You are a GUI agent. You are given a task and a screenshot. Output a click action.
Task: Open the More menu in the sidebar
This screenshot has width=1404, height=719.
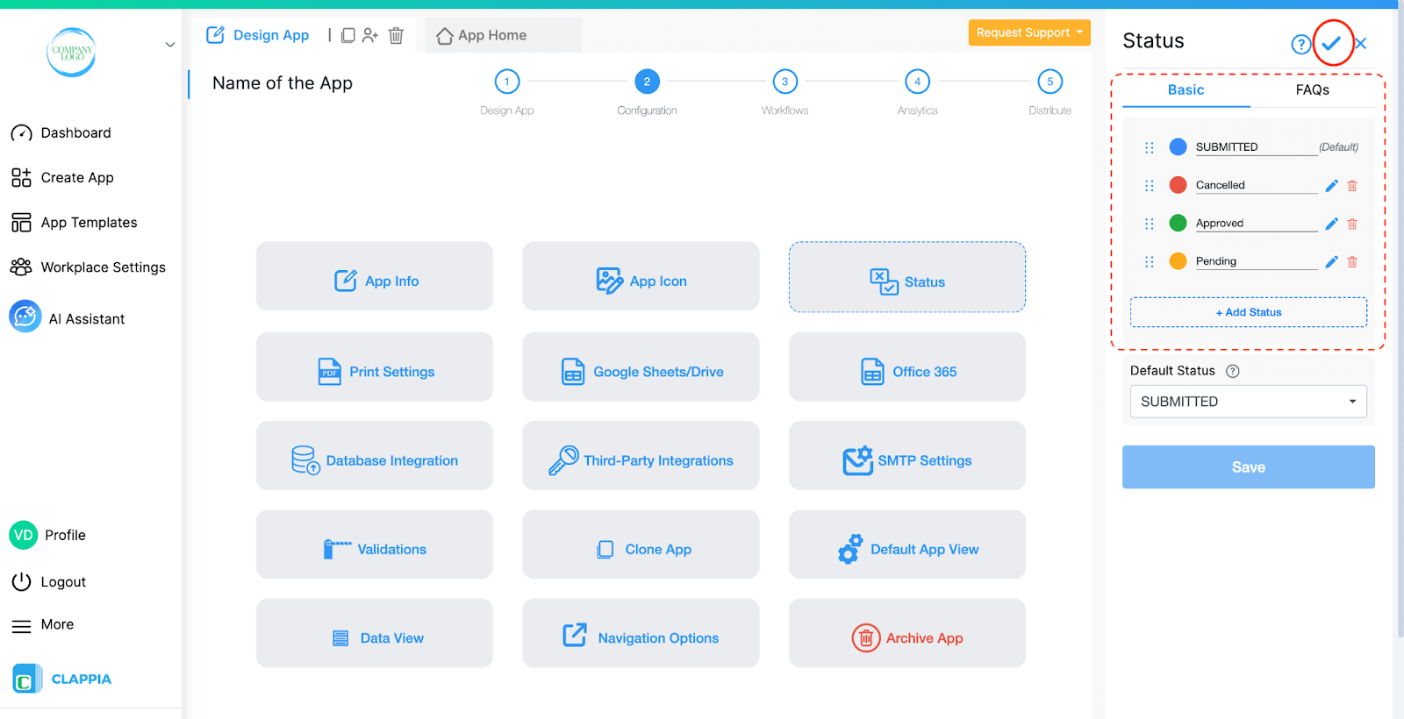click(x=42, y=625)
